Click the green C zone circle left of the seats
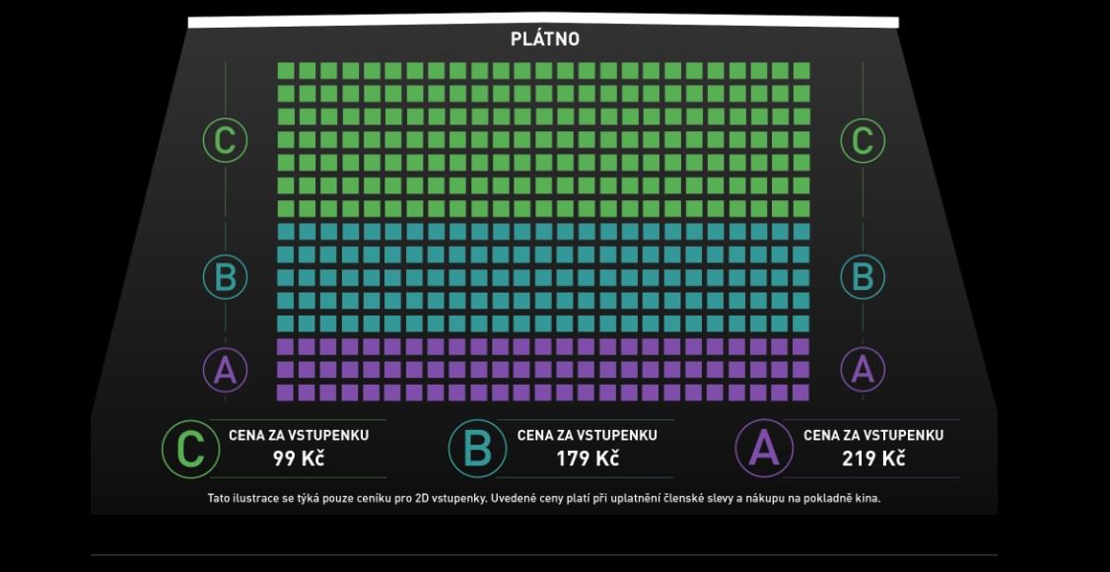The height and width of the screenshot is (572, 1110). (225, 140)
